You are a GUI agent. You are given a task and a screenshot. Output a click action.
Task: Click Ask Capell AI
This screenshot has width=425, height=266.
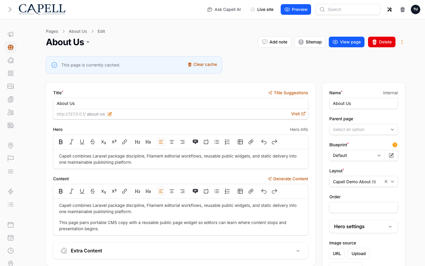coord(224,9)
